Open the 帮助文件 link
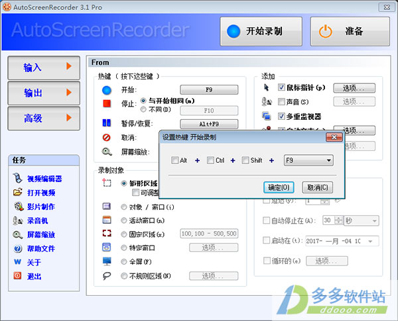 (x=41, y=249)
